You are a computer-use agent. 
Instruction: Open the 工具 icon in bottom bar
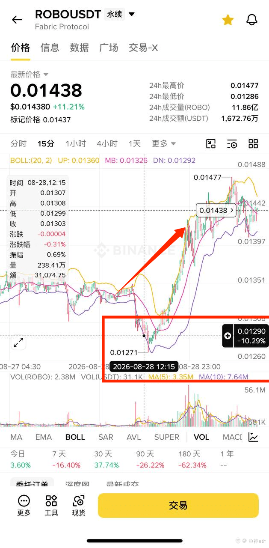(x=51, y=506)
